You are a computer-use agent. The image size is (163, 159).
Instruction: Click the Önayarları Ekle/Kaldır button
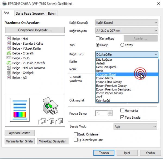click(35, 30)
